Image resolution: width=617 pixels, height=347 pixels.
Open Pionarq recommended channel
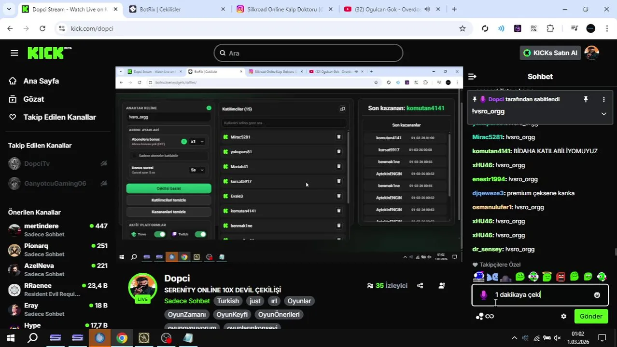click(x=58, y=249)
